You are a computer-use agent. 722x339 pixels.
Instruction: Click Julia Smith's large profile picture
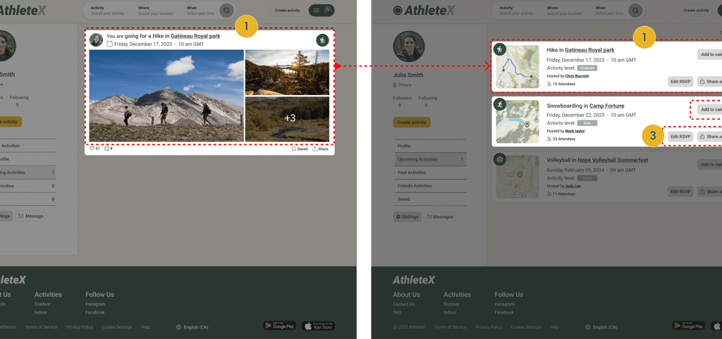tap(409, 47)
